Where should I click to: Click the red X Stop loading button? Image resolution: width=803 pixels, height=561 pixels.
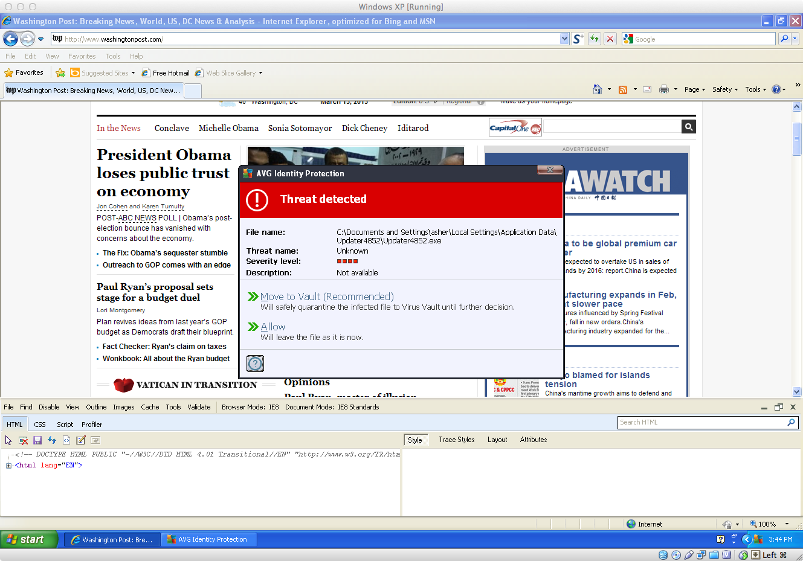click(610, 39)
